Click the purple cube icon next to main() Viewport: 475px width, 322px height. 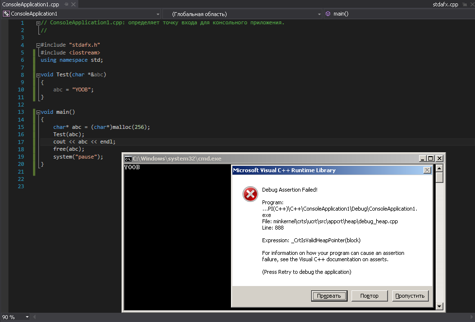328,14
